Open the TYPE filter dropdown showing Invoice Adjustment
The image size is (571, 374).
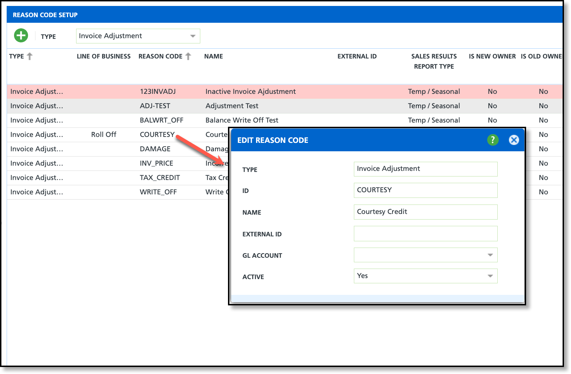pos(138,36)
